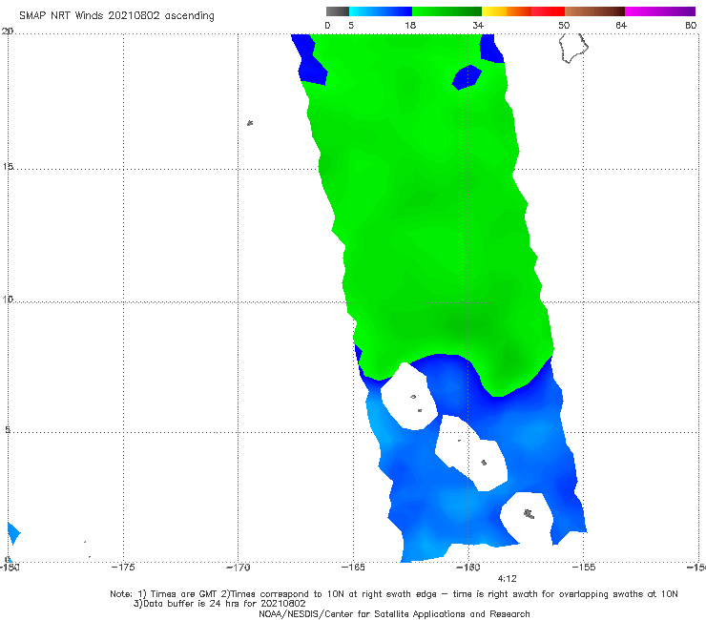Click the color bar label 64
This screenshot has width=706, height=620.
pos(621,25)
